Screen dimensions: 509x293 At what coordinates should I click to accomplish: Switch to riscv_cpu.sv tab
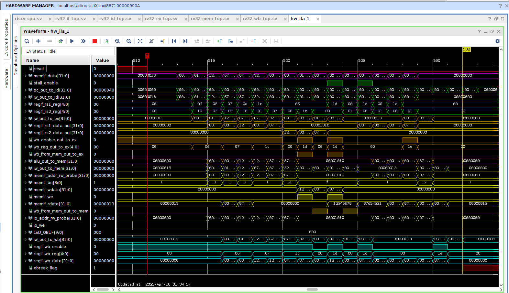tap(28, 19)
